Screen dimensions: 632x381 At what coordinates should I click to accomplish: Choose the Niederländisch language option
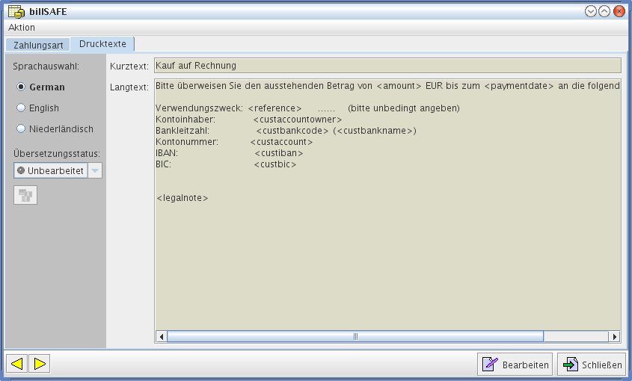click(x=21, y=129)
